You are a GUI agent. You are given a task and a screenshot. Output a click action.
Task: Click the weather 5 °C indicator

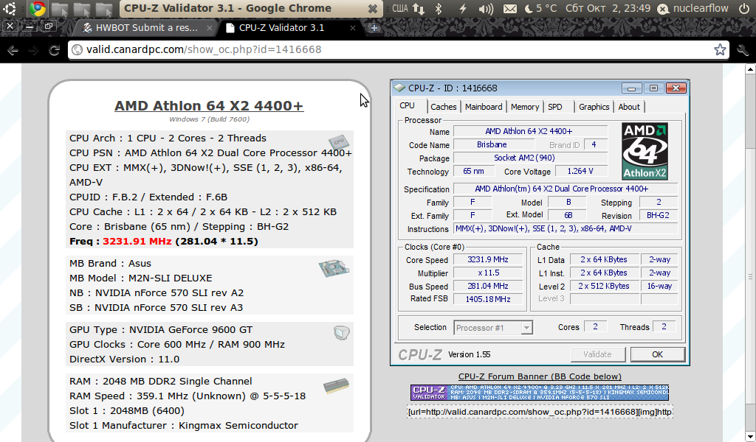point(540,8)
